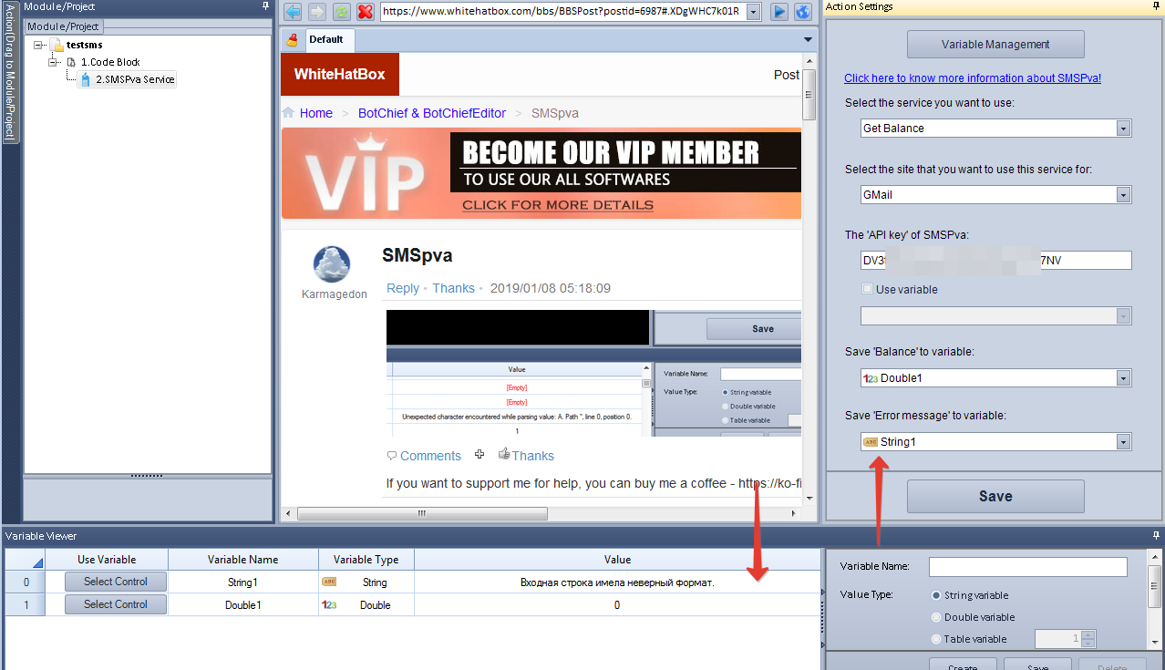This screenshot has width=1165, height=670.
Task: Click the Variable Name input field
Action: click(x=1027, y=567)
